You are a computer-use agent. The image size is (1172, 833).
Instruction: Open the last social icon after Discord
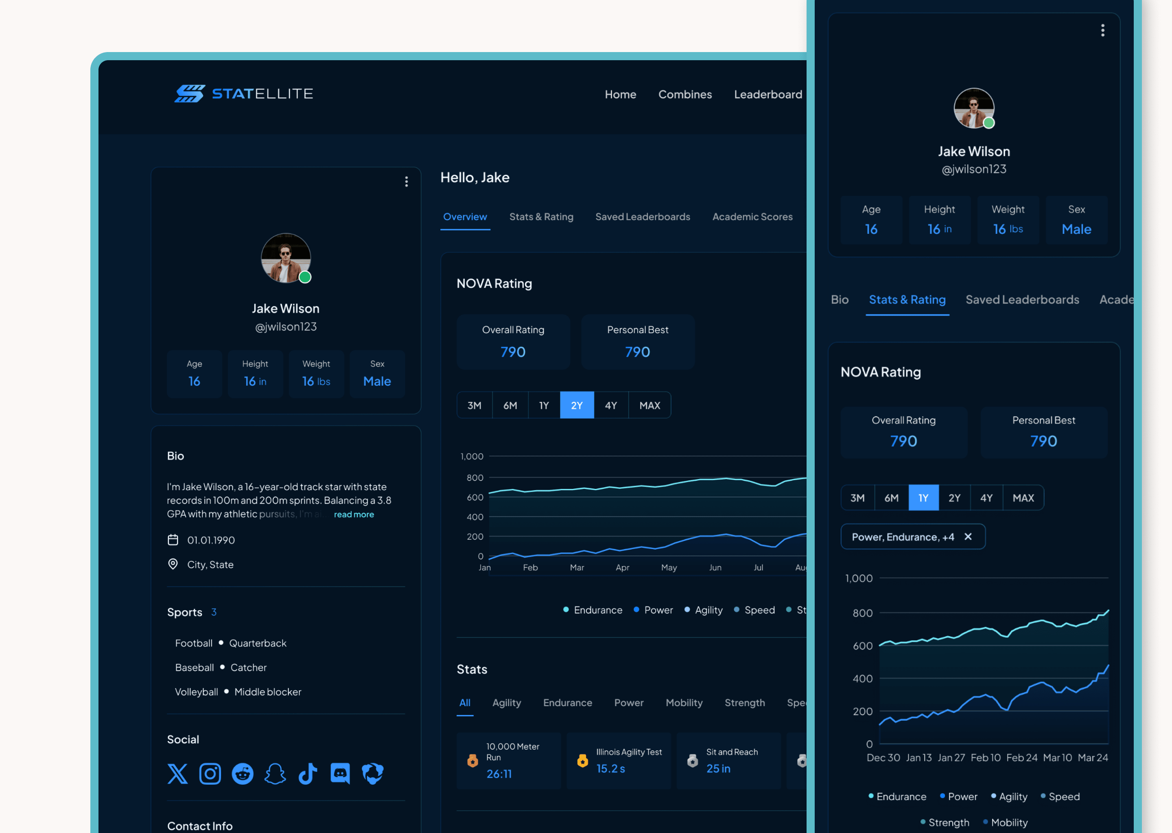[372, 774]
